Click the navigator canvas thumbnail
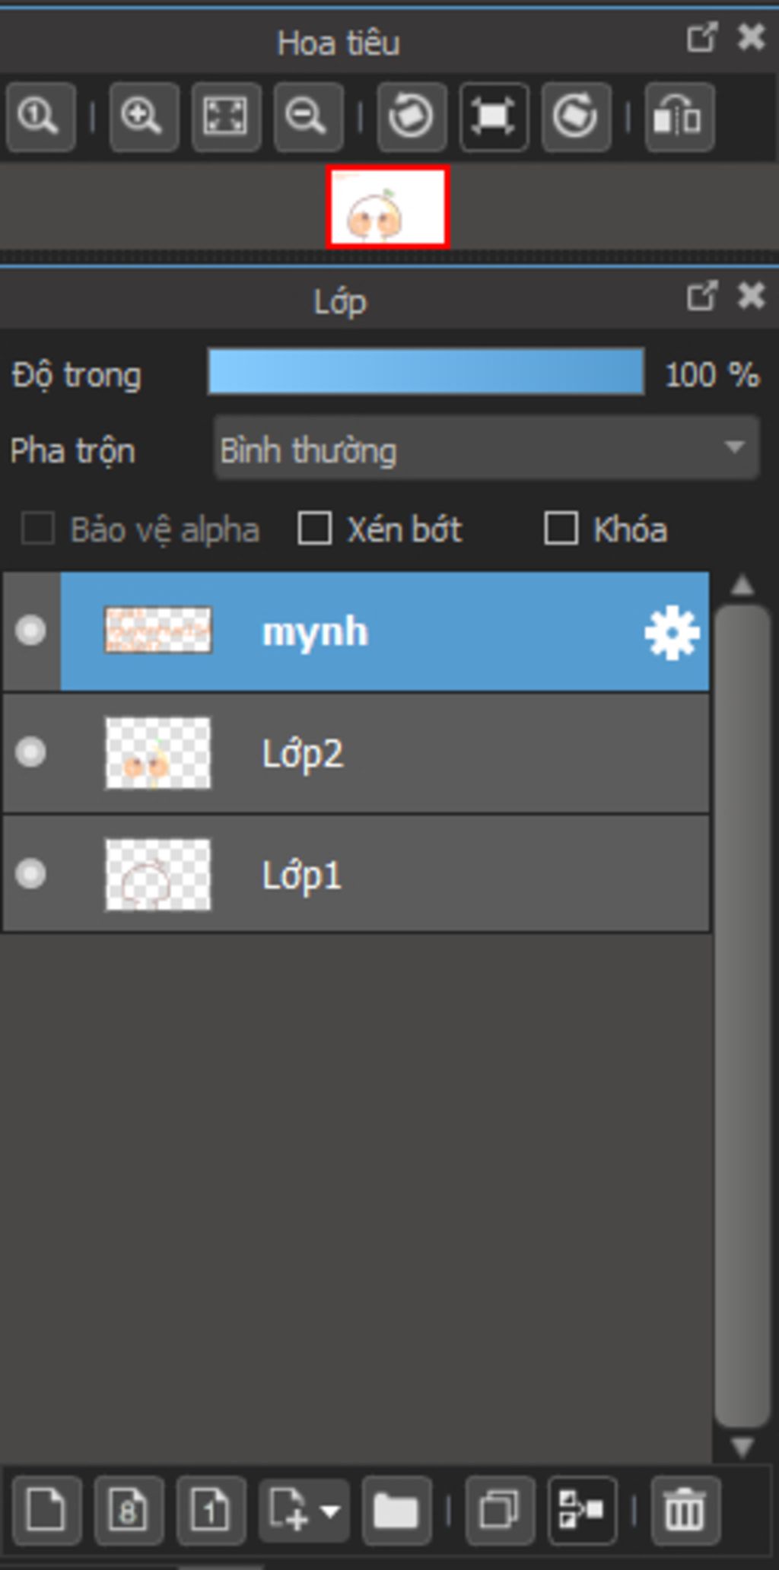This screenshot has height=1570, width=779. (x=388, y=207)
